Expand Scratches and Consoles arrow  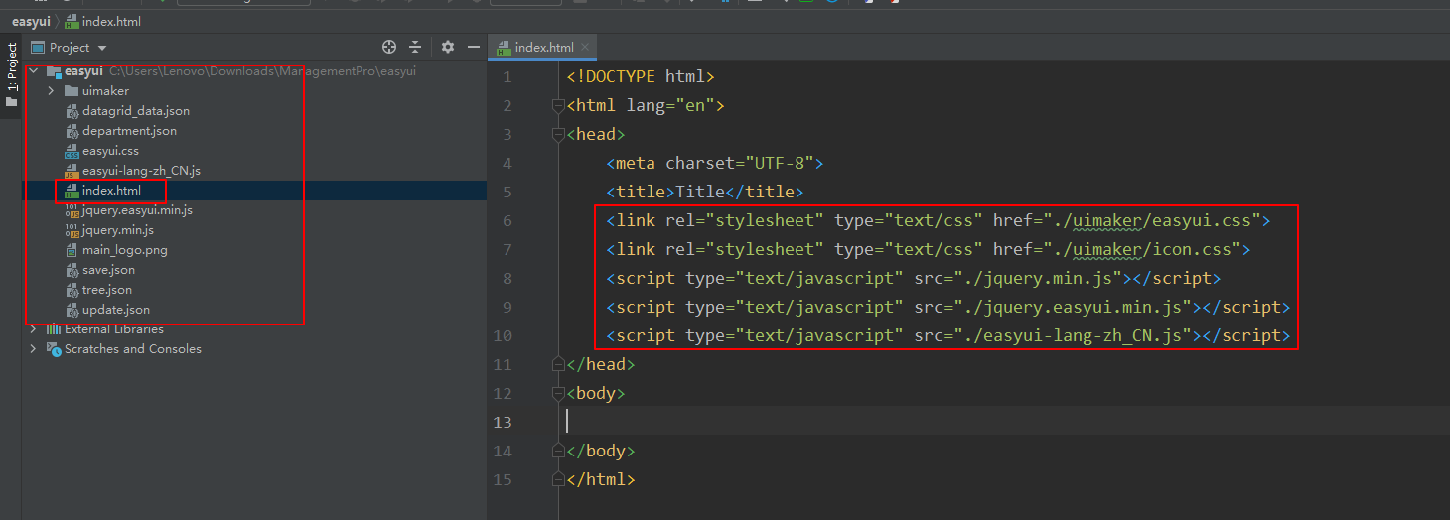[34, 349]
